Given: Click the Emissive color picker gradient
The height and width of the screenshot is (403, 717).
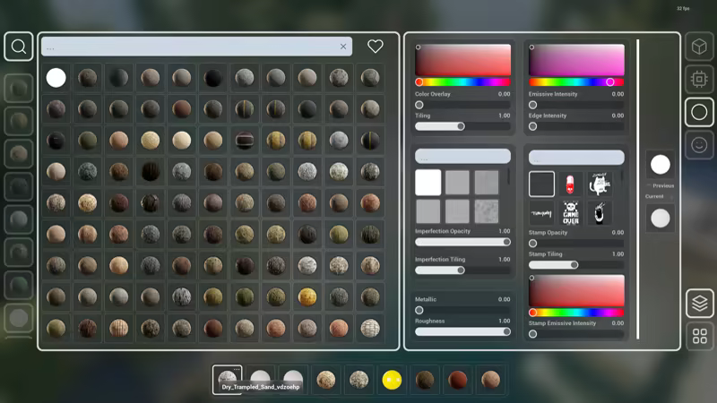Looking at the screenshot, I should click(576, 60).
